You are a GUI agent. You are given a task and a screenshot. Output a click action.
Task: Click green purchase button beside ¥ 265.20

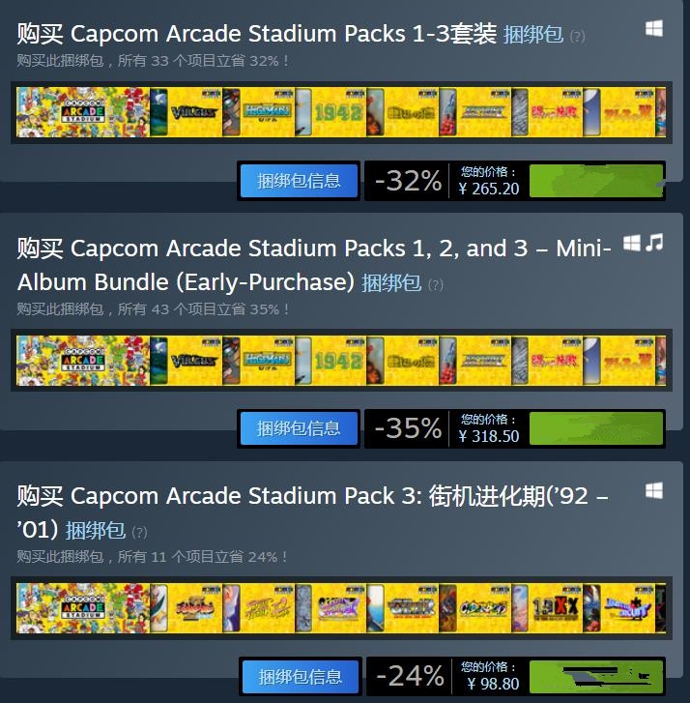tap(596, 181)
